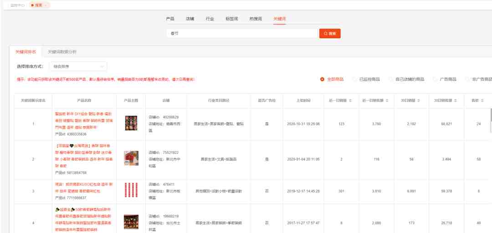Select 30-day revenue value 59,378

click(446, 191)
